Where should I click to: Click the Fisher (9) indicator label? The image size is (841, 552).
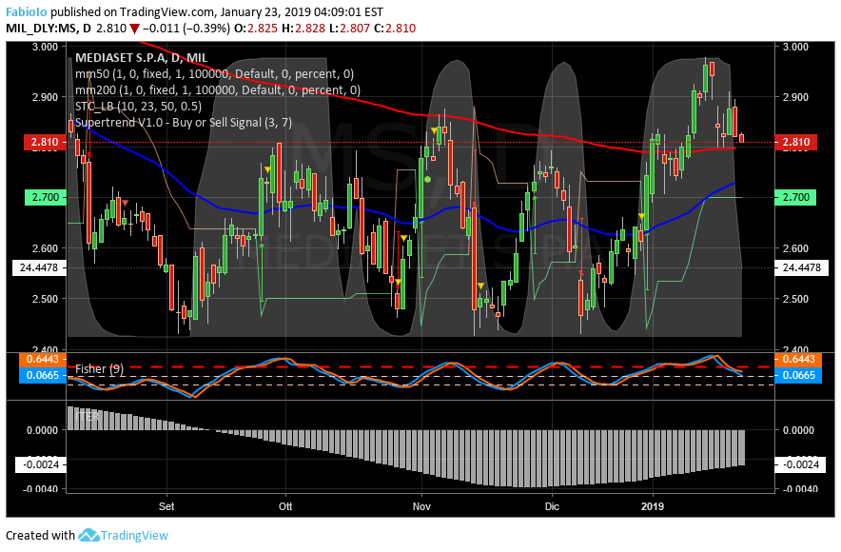coord(99,368)
